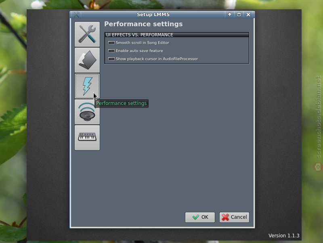Toggle Enable auto save feature
The width and height of the screenshot is (323, 243).
pos(136,51)
